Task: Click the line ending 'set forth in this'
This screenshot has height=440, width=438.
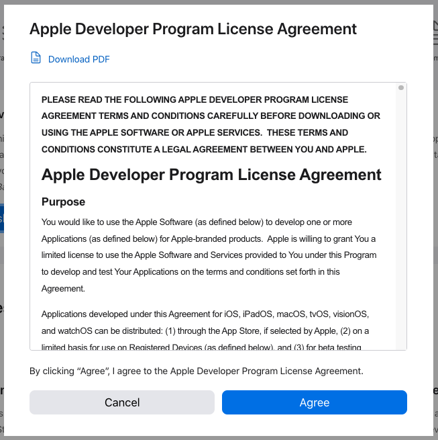Action: [190, 271]
